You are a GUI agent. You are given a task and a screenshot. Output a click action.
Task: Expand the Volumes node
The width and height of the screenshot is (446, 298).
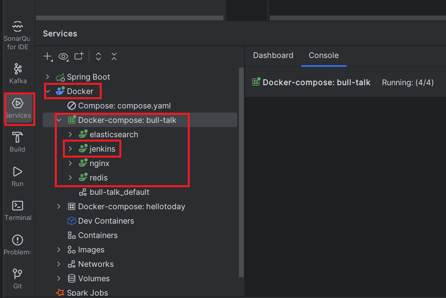click(x=58, y=278)
